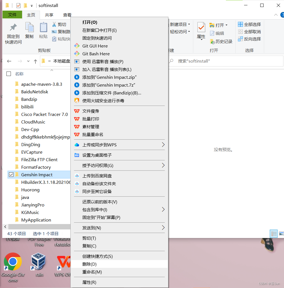The width and height of the screenshot is (284, 288).
Task: Click the 属性 properties checkmark icon
Action: (201, 27)
